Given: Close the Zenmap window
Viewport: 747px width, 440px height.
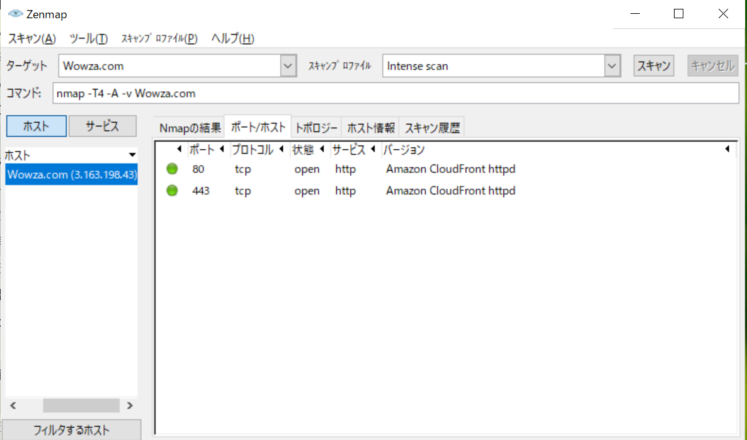Looking at the screenshot, I should [723, 14].
